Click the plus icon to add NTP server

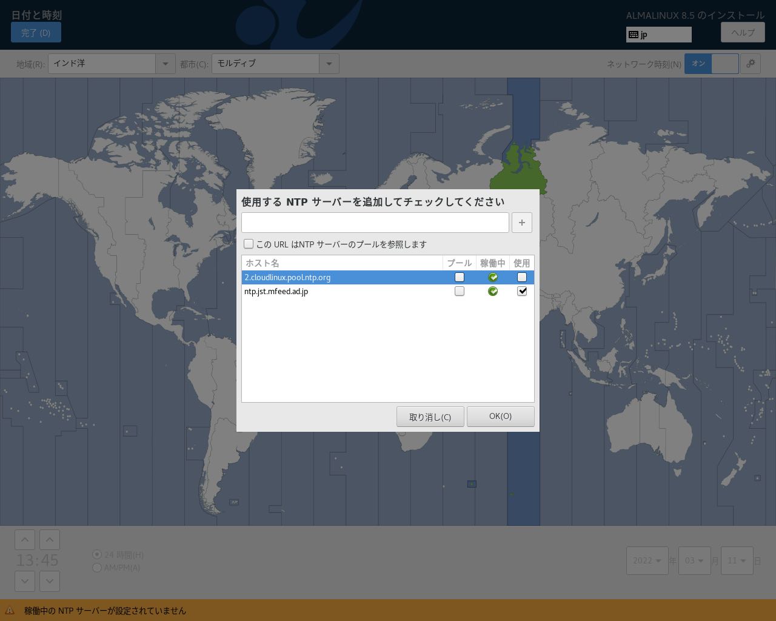[x=521, y=223]
